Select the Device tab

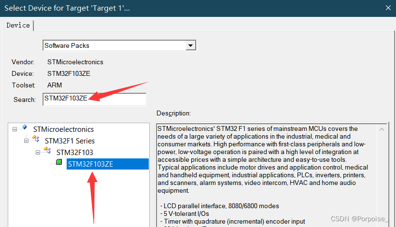pyautogui.click(x=18, y=25)
